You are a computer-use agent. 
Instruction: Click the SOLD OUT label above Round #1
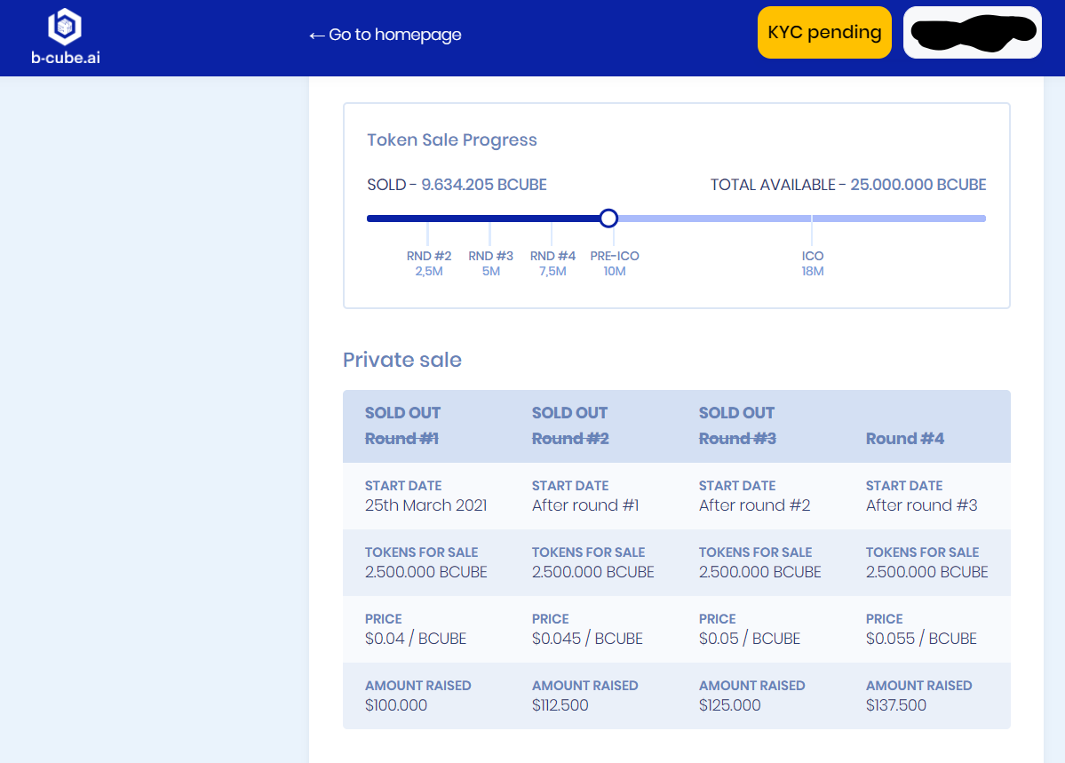point(402,413)
